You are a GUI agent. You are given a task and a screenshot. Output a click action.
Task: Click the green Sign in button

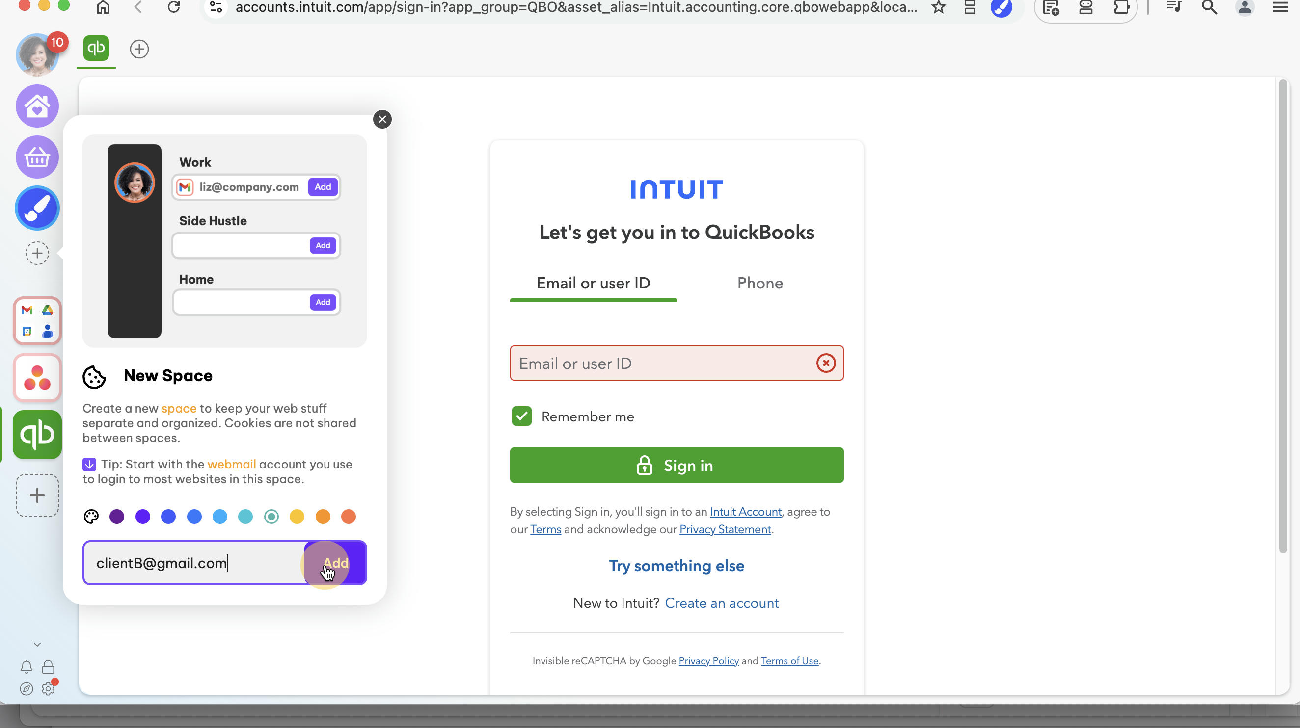(677, 465)
